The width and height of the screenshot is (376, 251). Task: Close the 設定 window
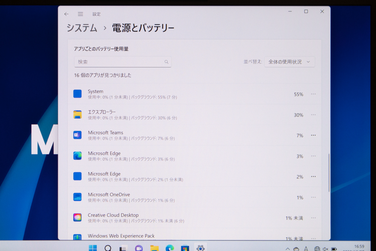point(322,11)
